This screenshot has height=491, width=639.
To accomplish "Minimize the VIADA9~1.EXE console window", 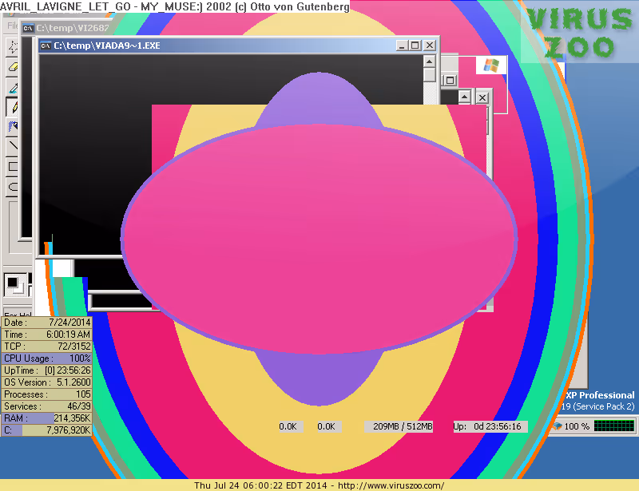I will click(x=403, y=46).
